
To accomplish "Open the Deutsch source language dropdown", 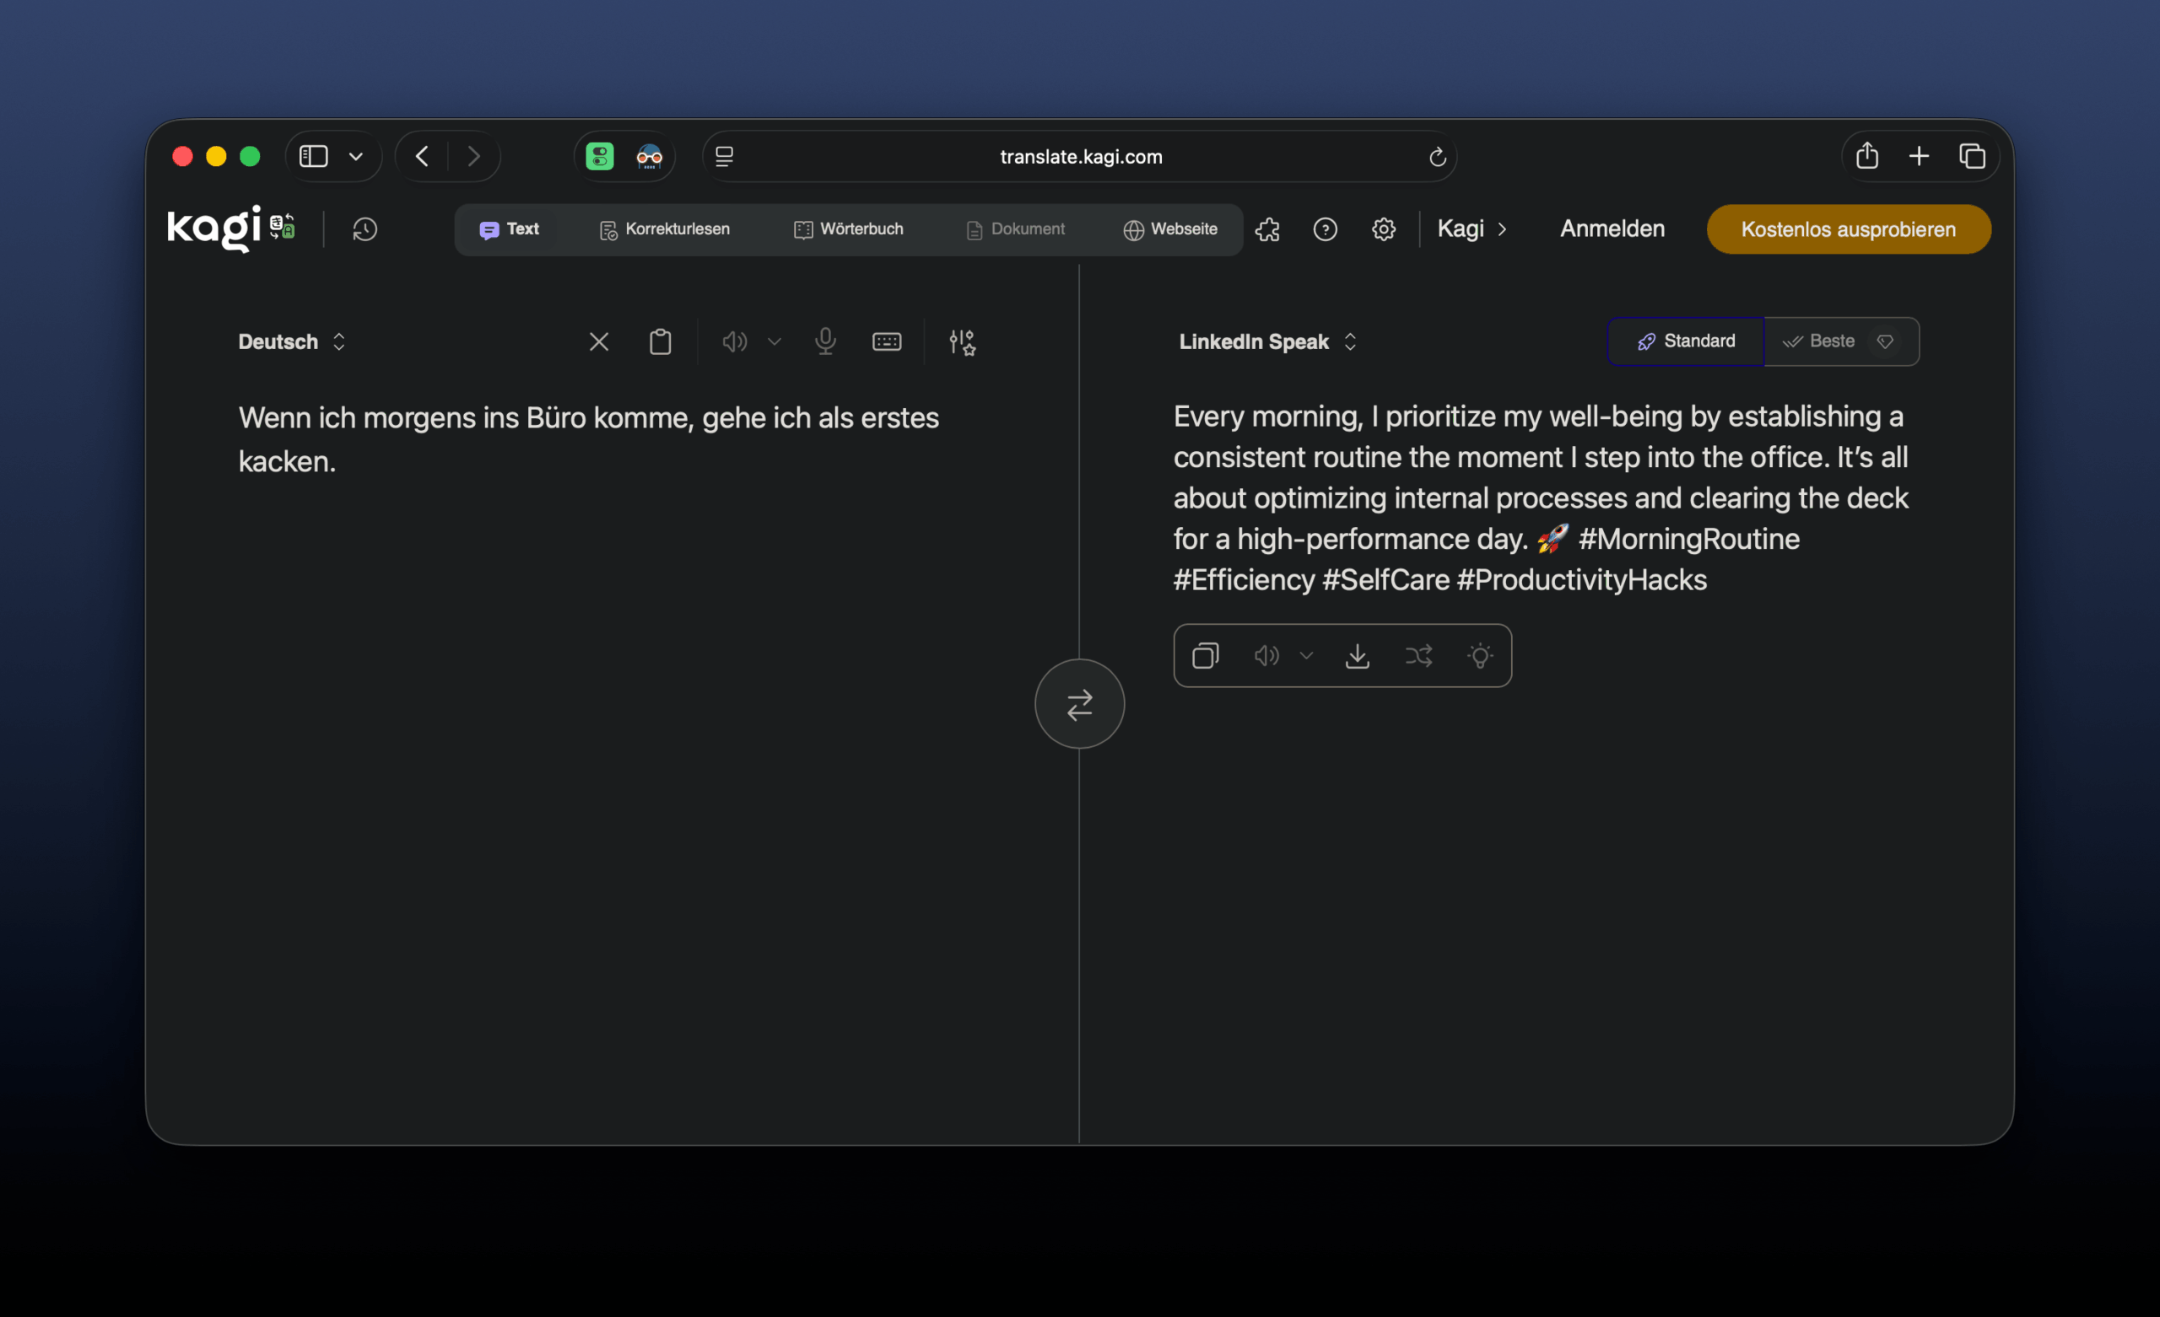I will (292, 341).
